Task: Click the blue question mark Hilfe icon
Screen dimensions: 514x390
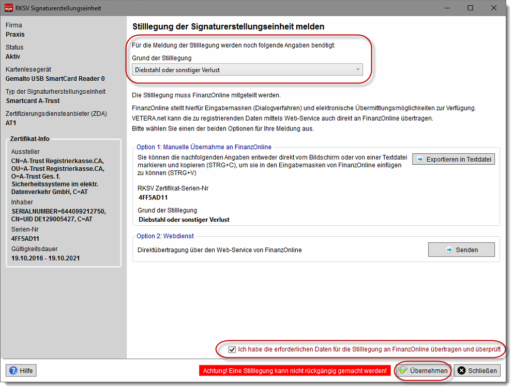Action: click(13, 371)
